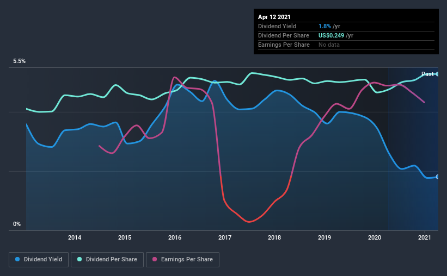Select the 2016 x-axis label

click(x=174, y=237)
